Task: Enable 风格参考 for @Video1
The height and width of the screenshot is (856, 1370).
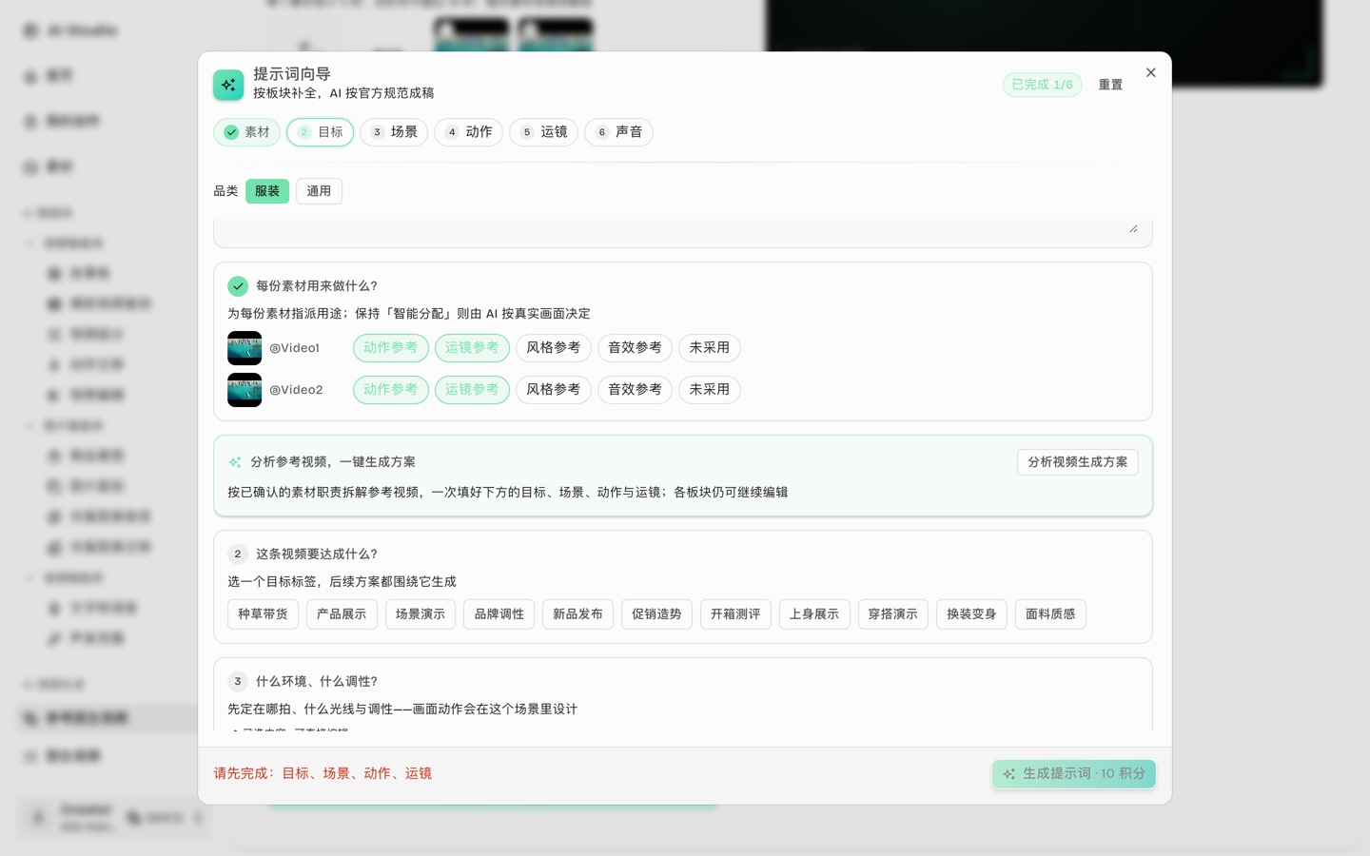Action: click(x=554, y=348)
